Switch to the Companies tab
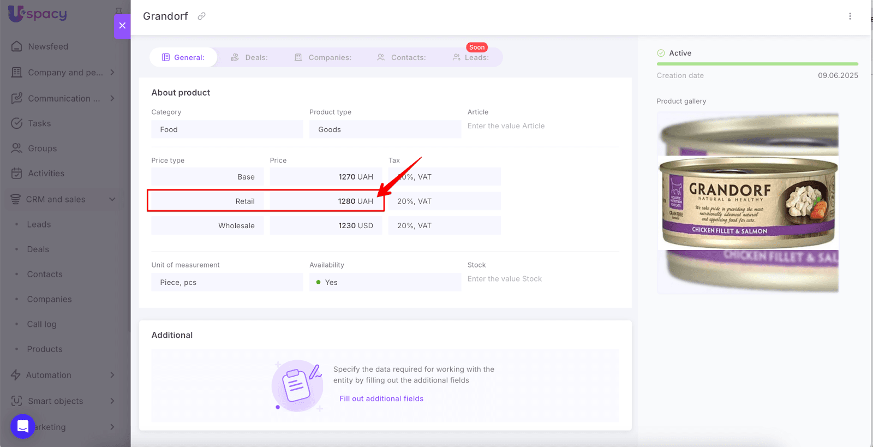The height and width of the screenshot is (447, 873). click(x=323, y=57)
